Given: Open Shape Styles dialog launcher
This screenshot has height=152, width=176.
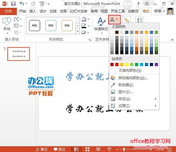Looking at the screenshot, I should pos(90,40).
